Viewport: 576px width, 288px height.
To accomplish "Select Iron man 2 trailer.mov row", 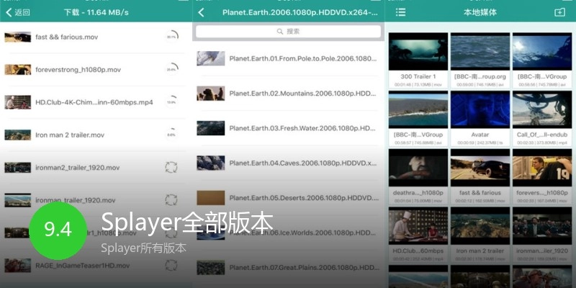I will (x=96, y=135).
